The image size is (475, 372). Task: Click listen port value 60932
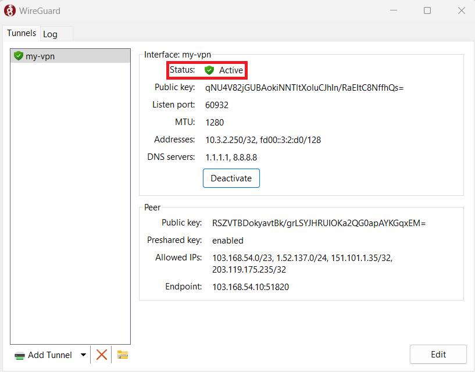[217, 105]
